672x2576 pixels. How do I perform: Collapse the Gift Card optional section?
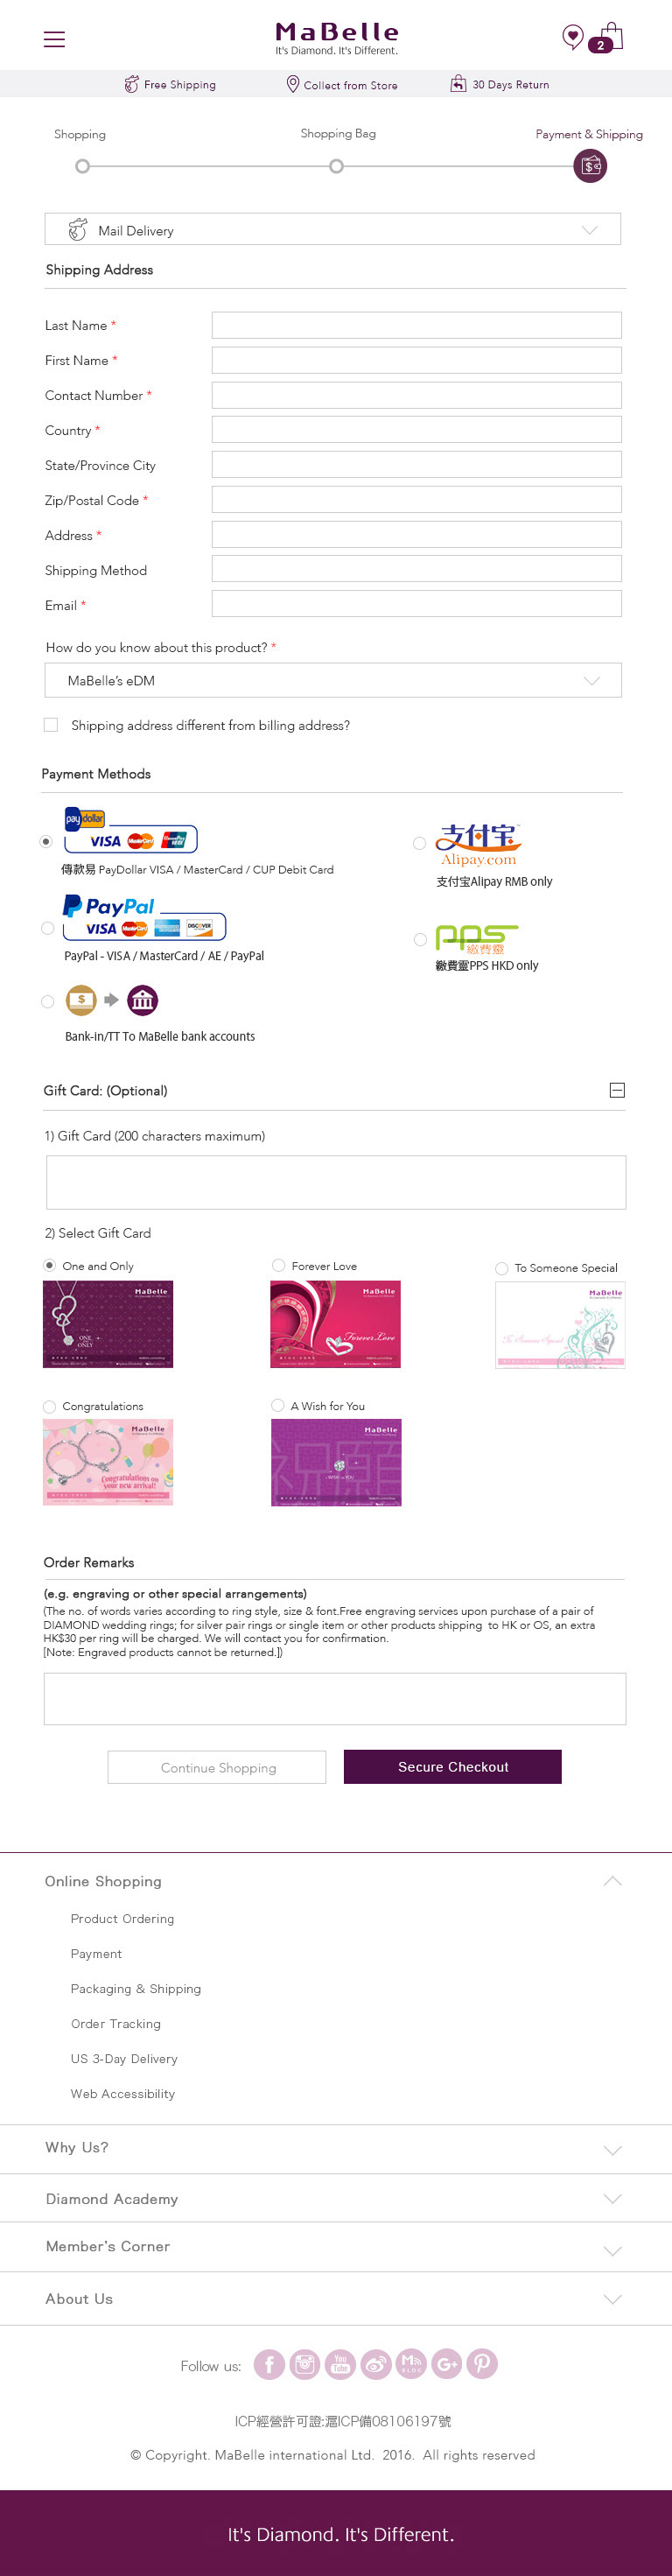tap(617, 1090)
